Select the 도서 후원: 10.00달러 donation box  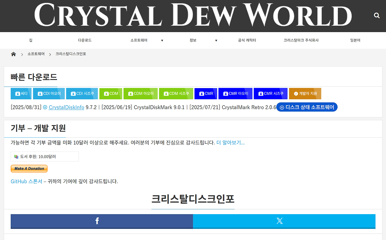pos(45,157)
